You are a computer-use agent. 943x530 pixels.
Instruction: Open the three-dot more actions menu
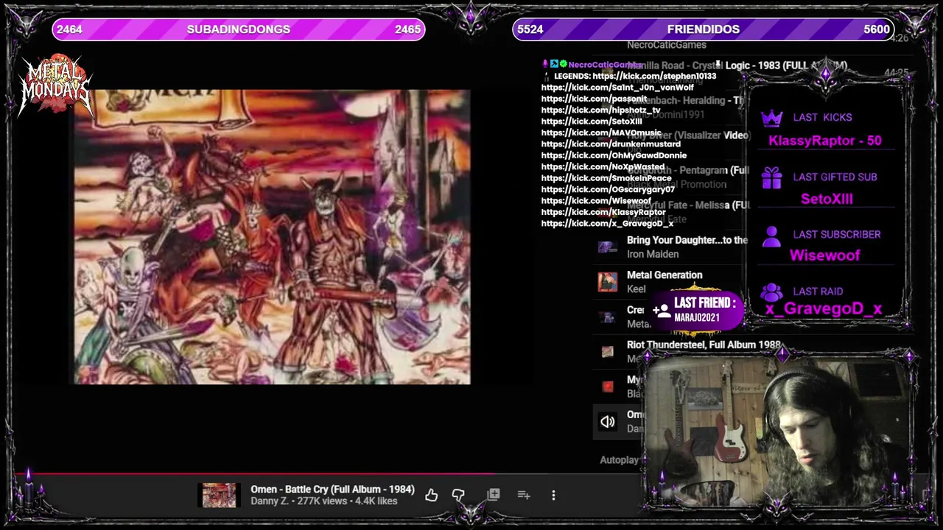553,495
